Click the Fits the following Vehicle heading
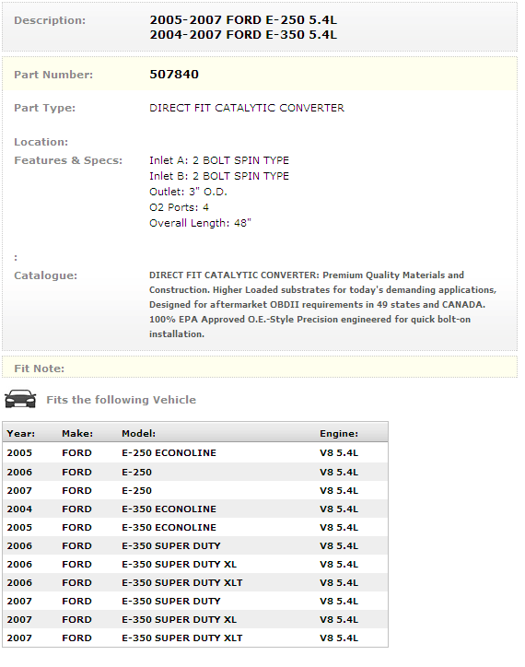 pos(122,400)
